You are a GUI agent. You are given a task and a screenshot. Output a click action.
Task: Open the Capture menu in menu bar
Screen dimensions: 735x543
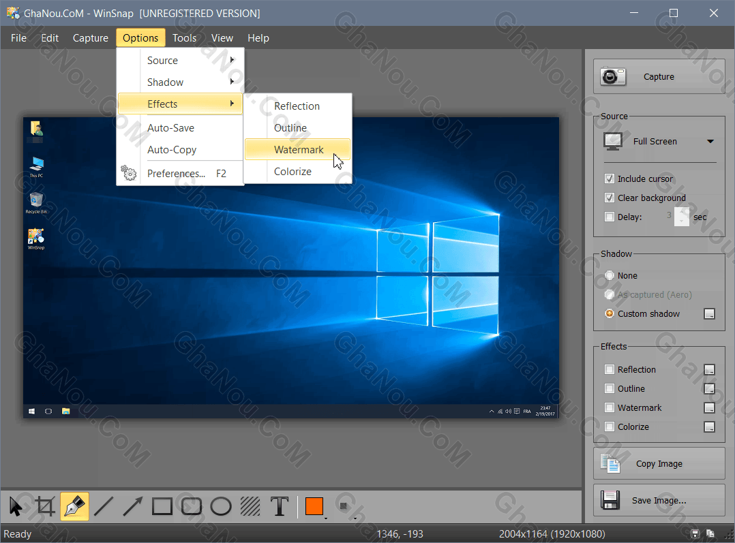91,38
